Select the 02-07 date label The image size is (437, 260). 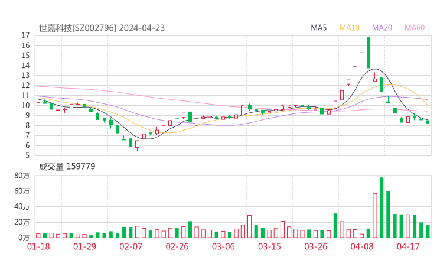(131, 246)
